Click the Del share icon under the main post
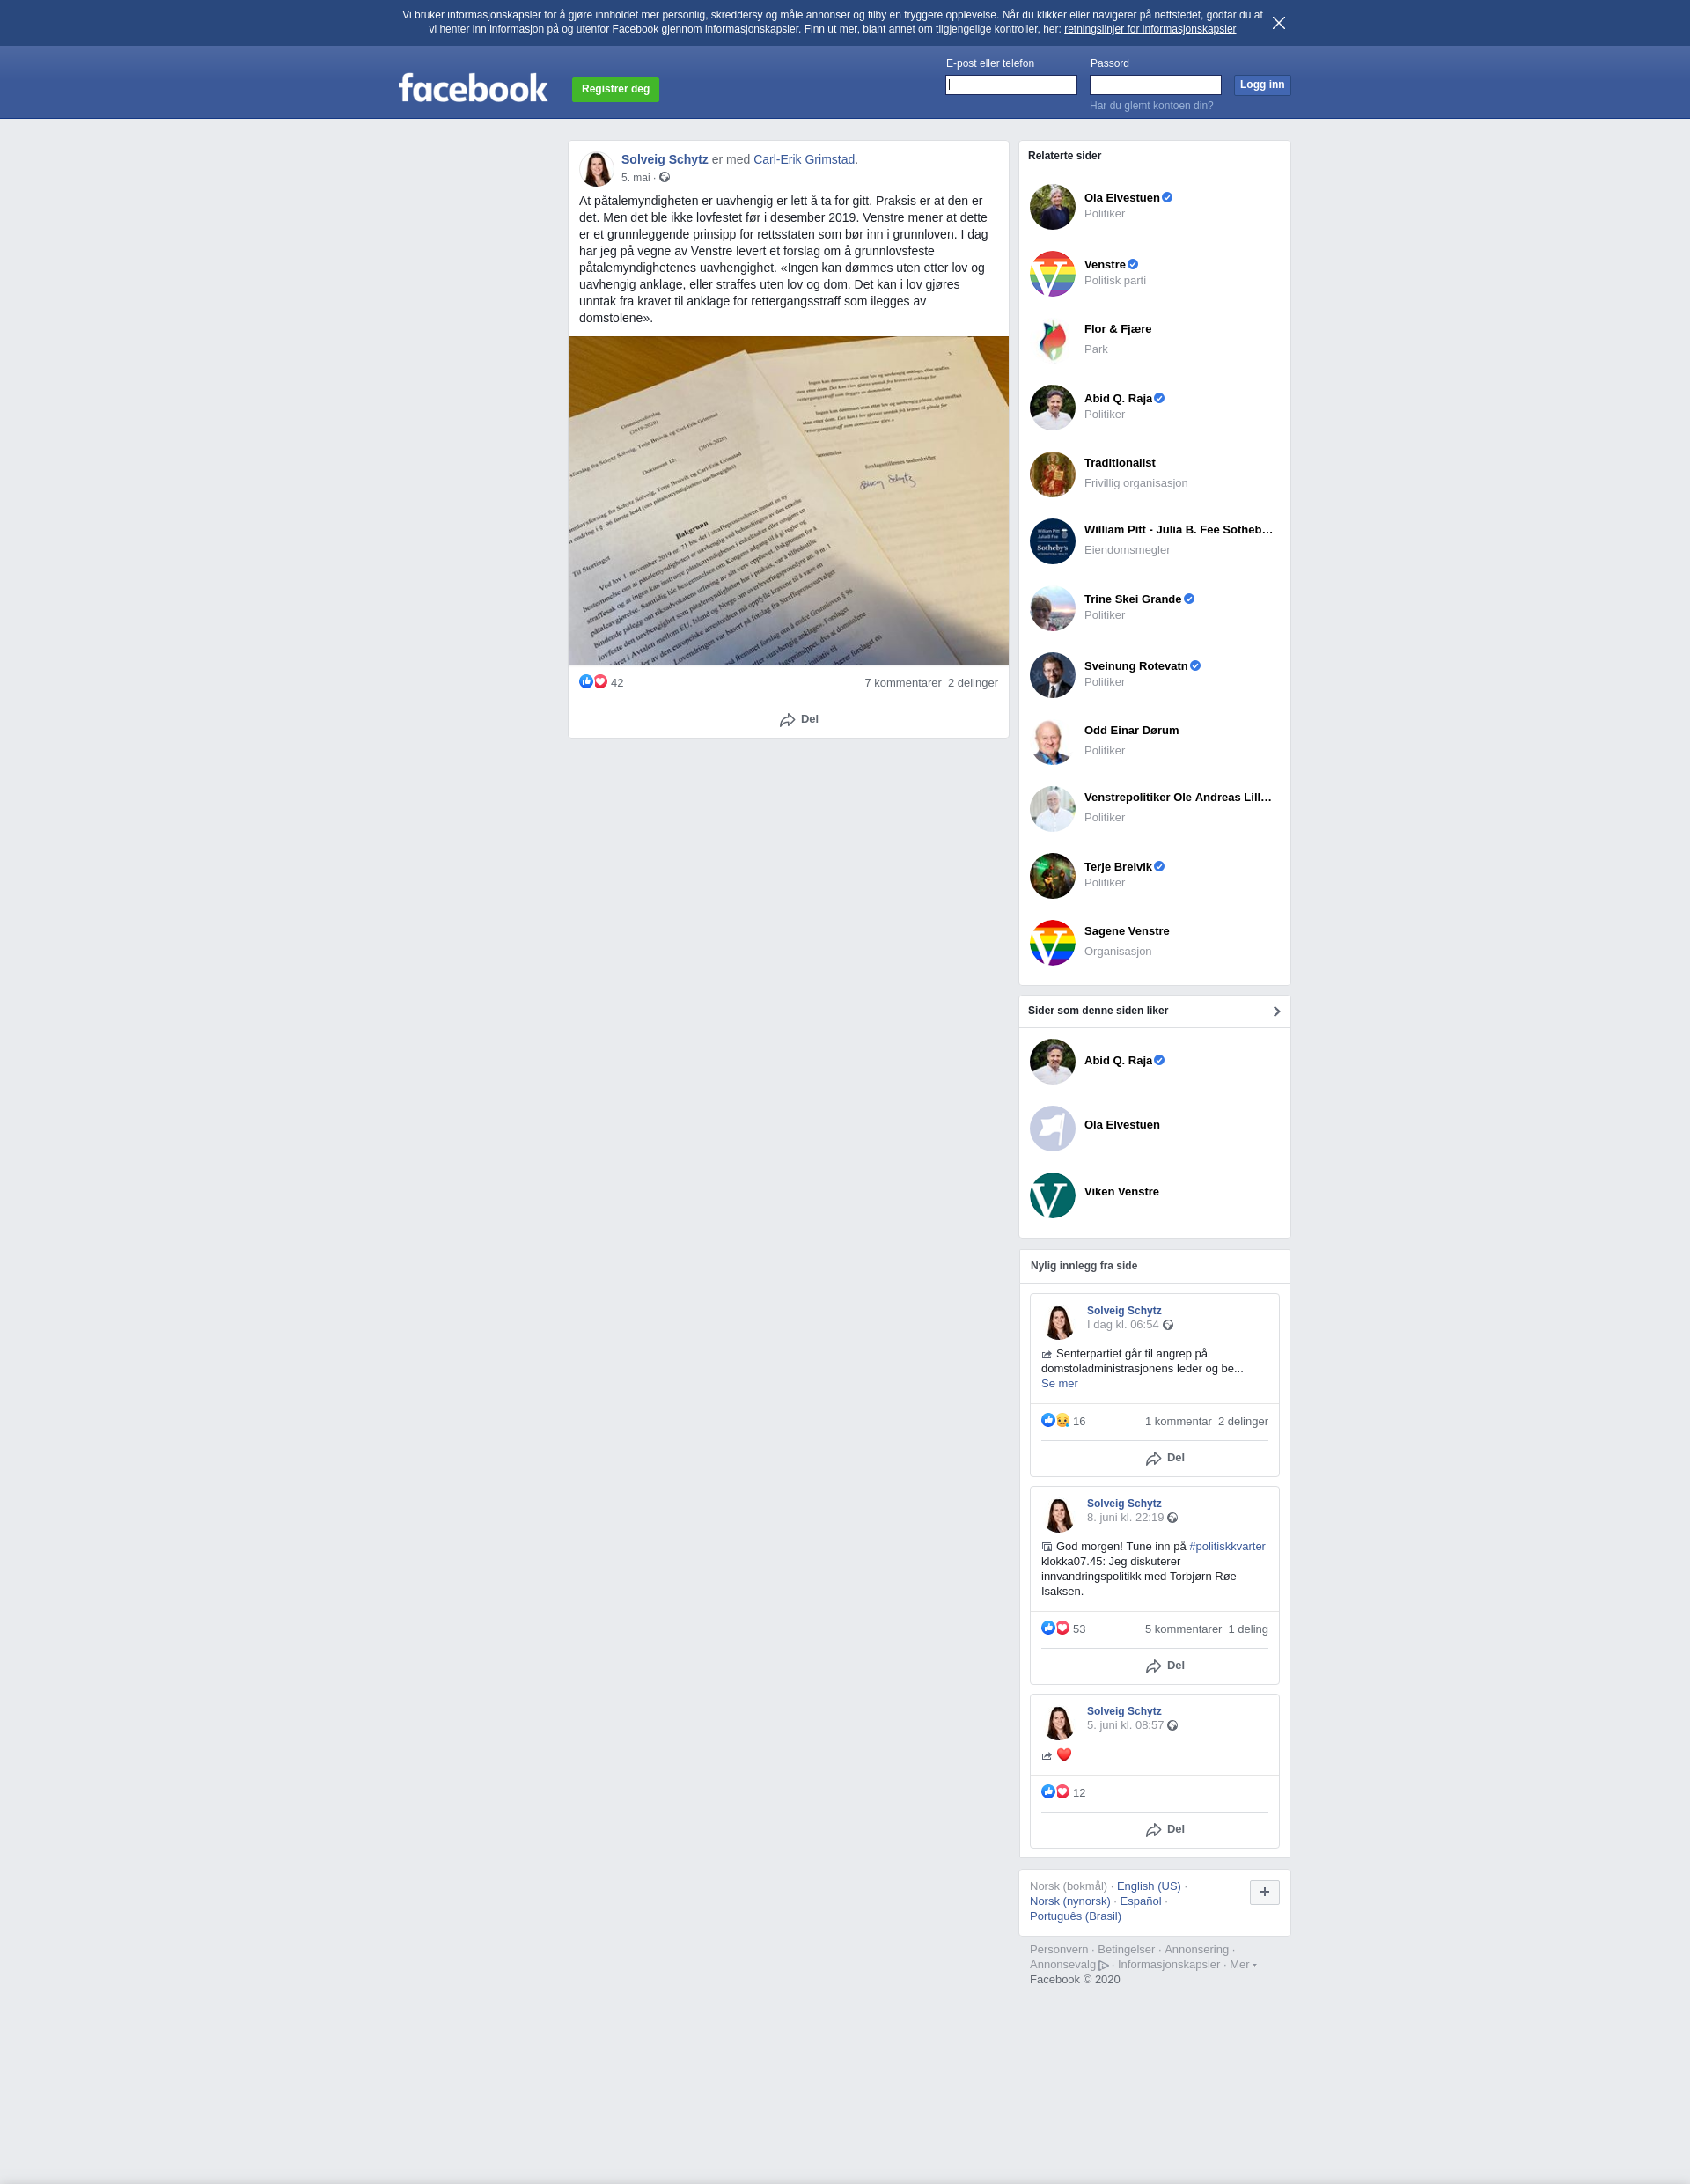Viewport: 1690px width, 2184px height. click(x=787, y=720)
